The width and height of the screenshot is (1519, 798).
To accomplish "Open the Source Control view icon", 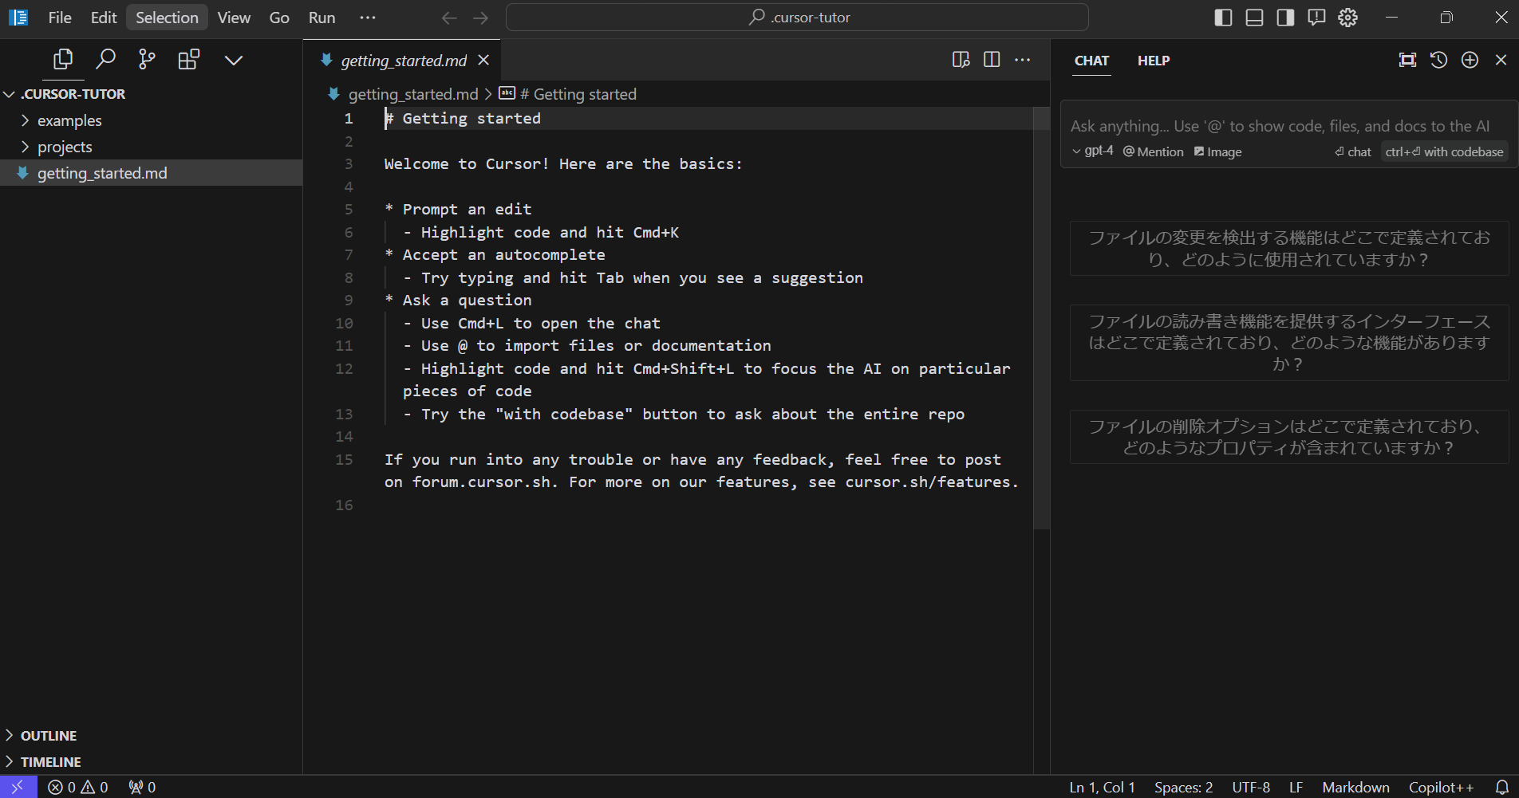I will [147, 60].
